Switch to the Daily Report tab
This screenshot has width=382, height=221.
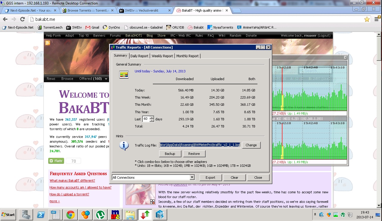139,56
